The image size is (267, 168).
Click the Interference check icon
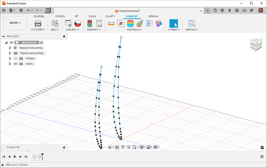pyautogui.click(x=121, y=23)
